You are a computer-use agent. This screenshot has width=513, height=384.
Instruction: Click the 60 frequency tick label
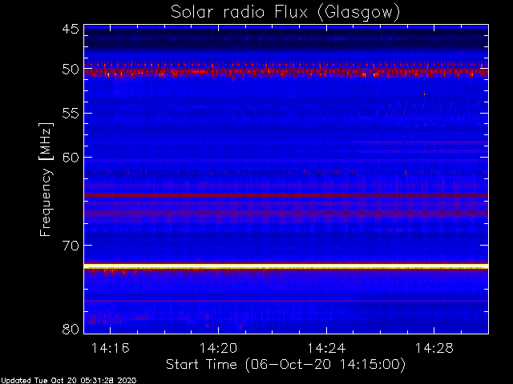point(71,158)
